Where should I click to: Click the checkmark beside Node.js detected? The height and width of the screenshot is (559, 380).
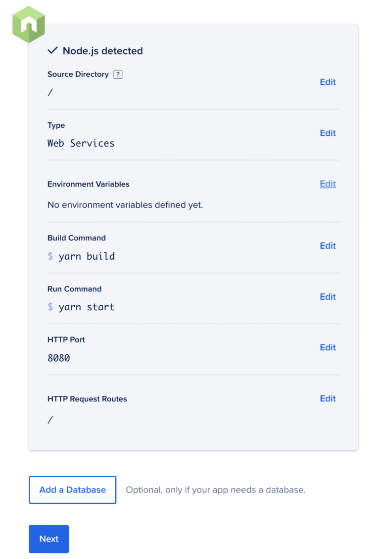[52, 51]
